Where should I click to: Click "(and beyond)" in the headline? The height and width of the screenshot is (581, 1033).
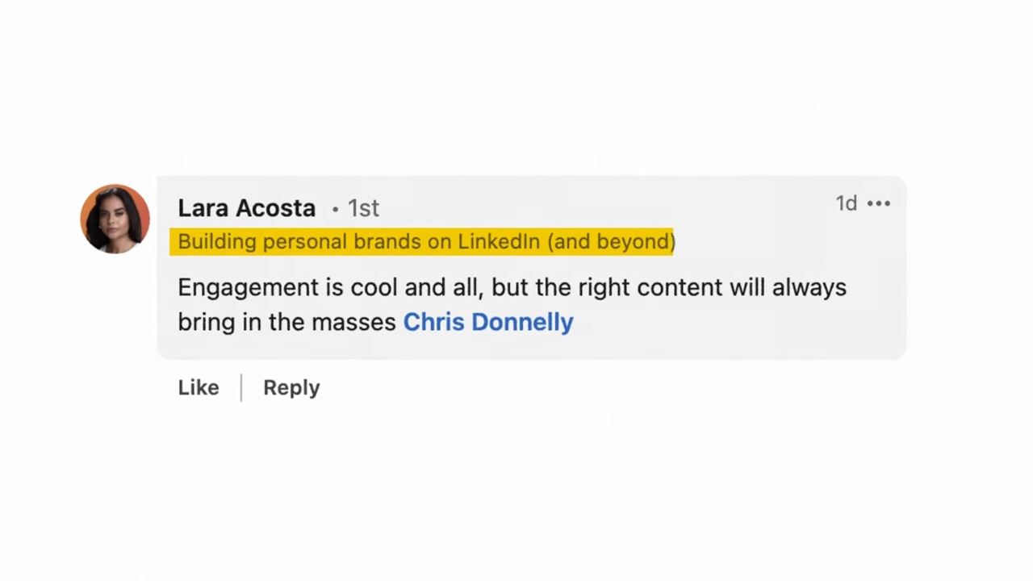click(x=611, y=241)
